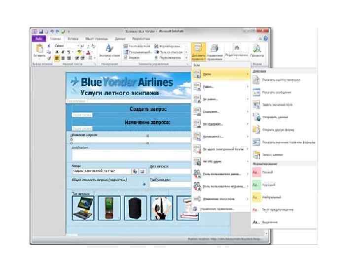Toggle the italic formatting button

click(63, 52)
